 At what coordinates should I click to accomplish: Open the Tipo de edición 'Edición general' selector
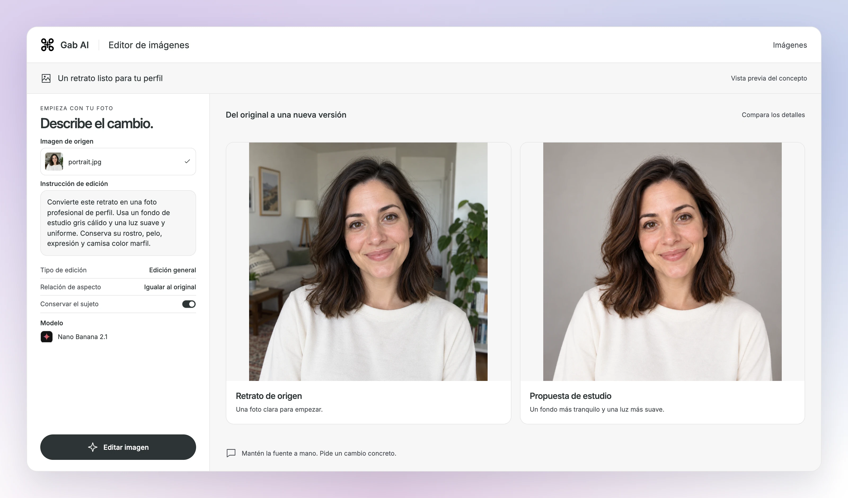tap(172, 270)
